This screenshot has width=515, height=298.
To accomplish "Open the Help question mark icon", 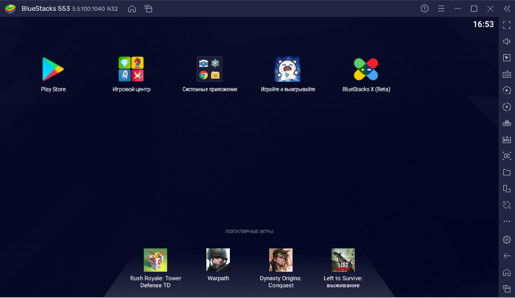I will 425,9.
